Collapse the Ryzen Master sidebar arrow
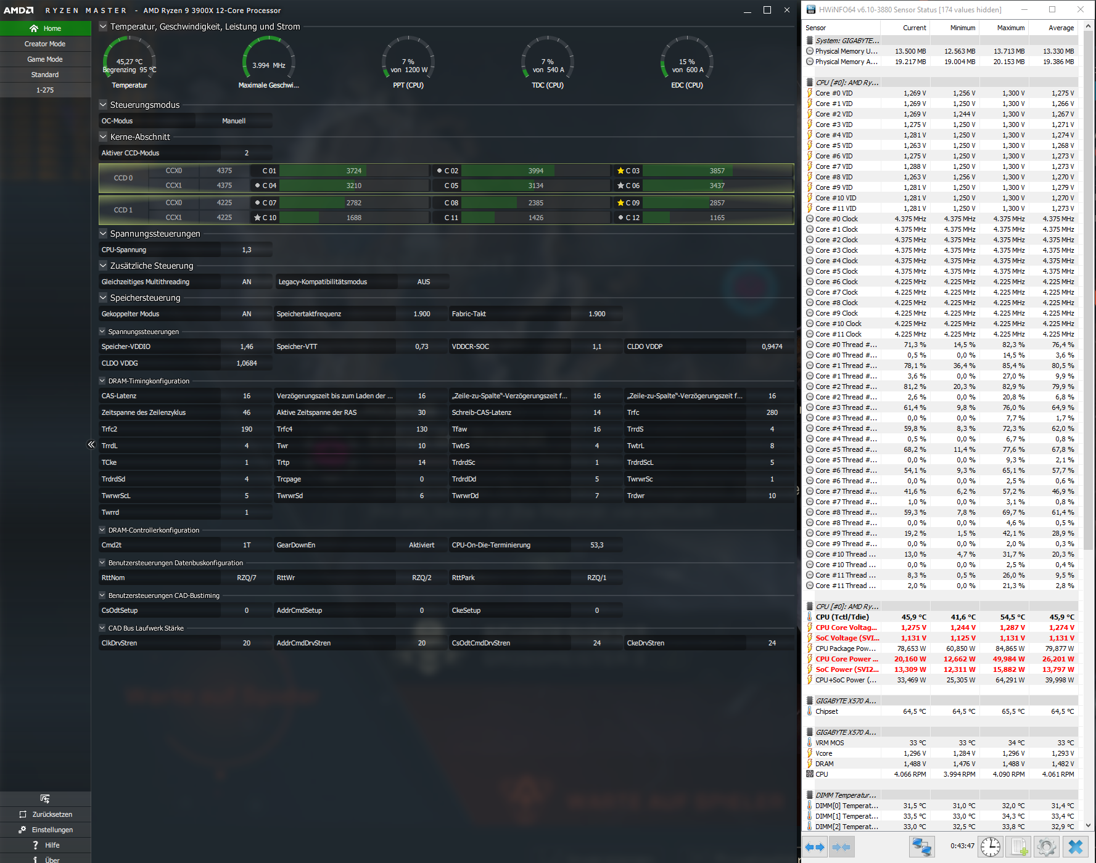This screenshot has width=1096, height=863. pyautogui.click(x=91, y=444)
